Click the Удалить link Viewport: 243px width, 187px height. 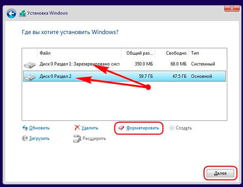(90, 128)
